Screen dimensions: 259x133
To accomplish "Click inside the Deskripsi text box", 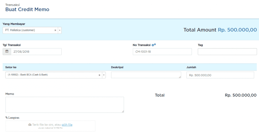I will click(146, 75).
